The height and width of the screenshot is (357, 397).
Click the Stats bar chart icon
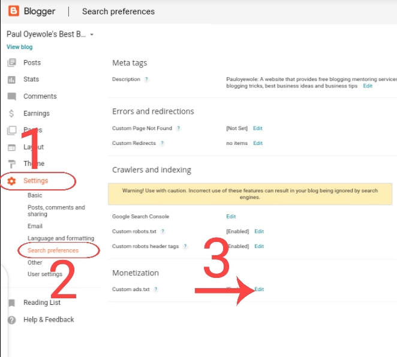click(11, 80)
